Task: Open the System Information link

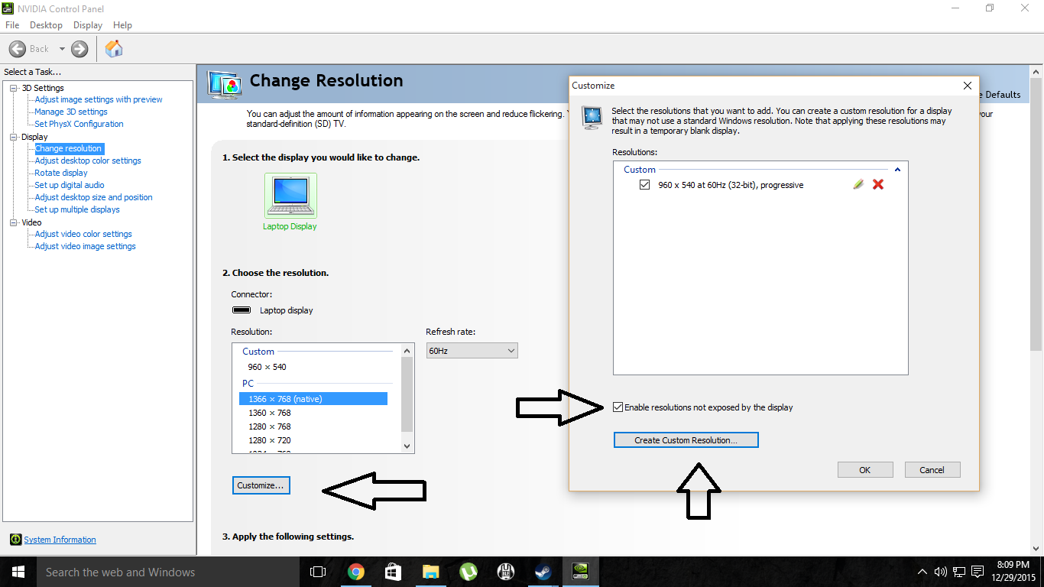Action: point(60,540)
